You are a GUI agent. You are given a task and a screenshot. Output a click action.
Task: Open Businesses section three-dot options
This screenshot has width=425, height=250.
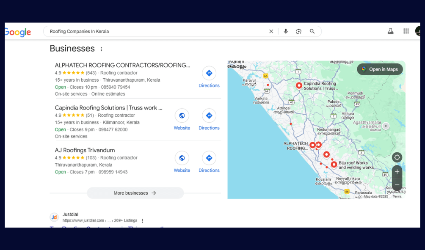coord(101,49)
